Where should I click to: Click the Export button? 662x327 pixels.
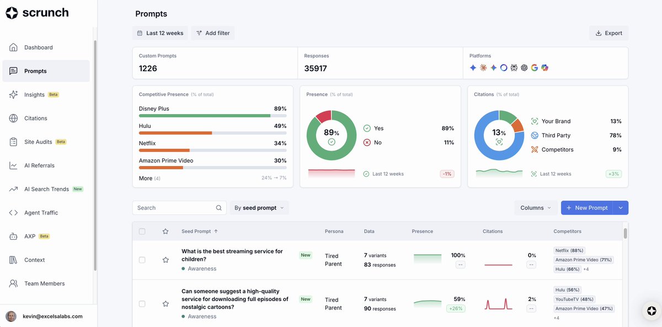[608, 33]
